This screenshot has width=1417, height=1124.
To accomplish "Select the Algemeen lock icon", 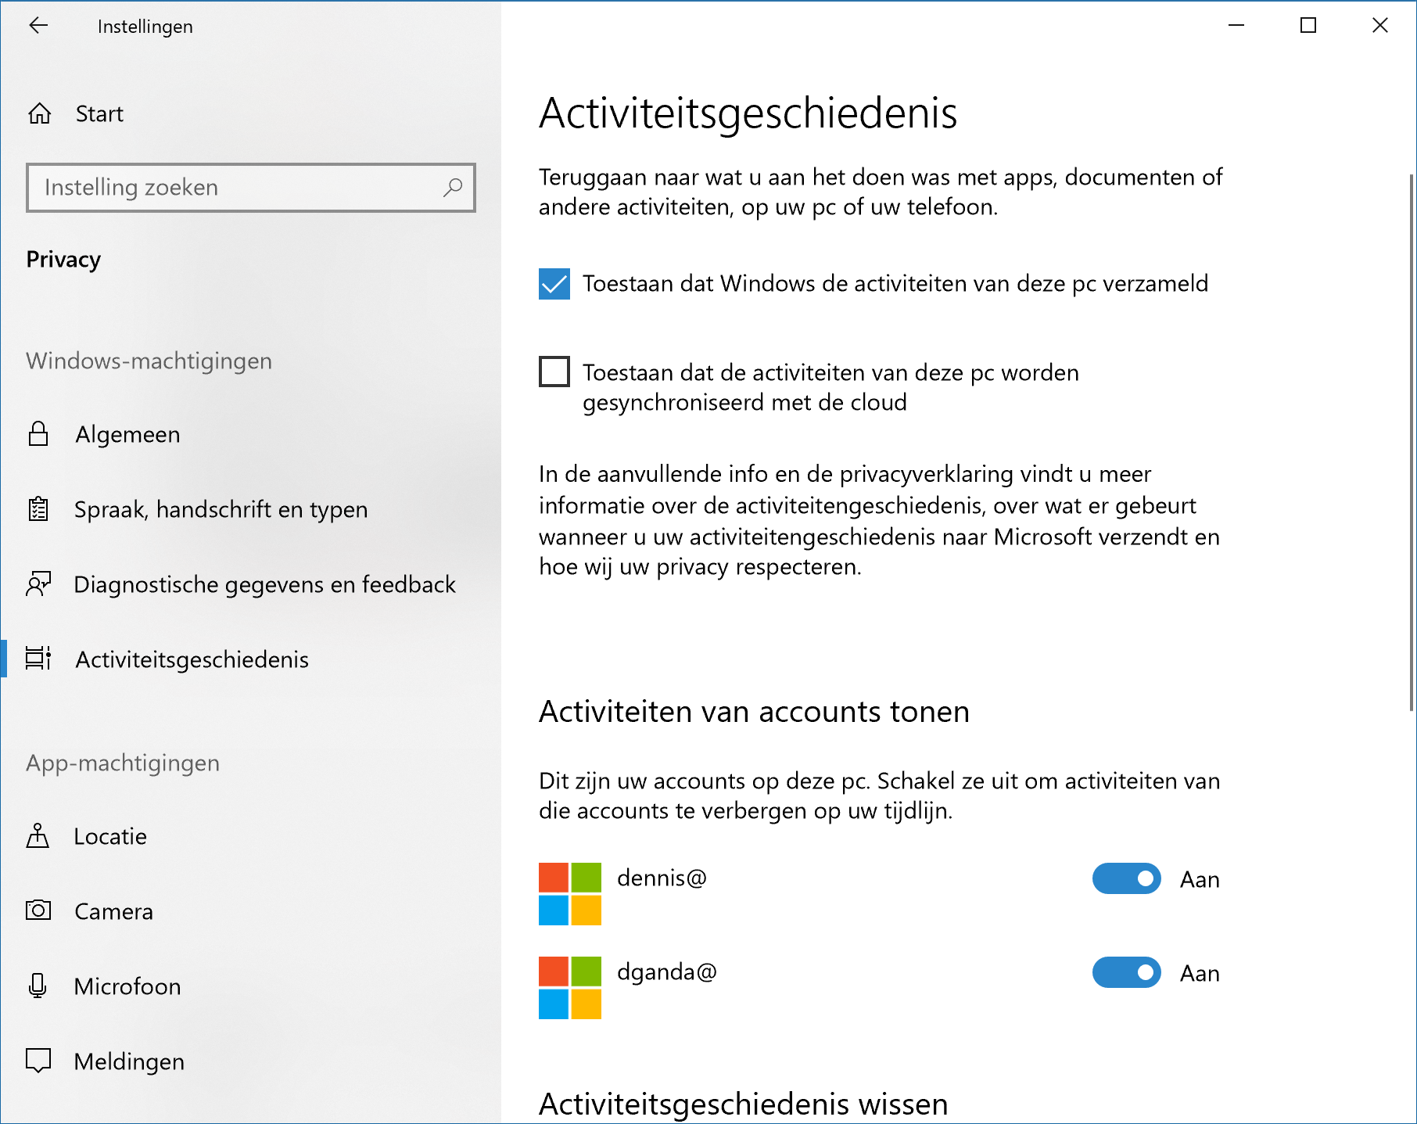I will [38, 434].
